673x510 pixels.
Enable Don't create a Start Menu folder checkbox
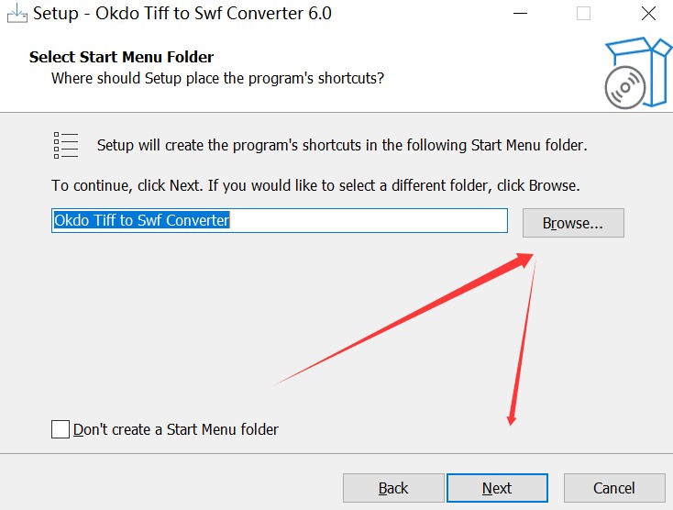click(x=61, y=429)
